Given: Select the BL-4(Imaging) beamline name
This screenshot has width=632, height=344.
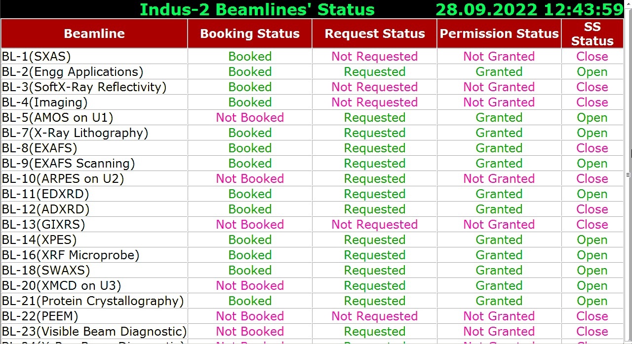Looking at the screenshot, I should (x=44, y=102).
